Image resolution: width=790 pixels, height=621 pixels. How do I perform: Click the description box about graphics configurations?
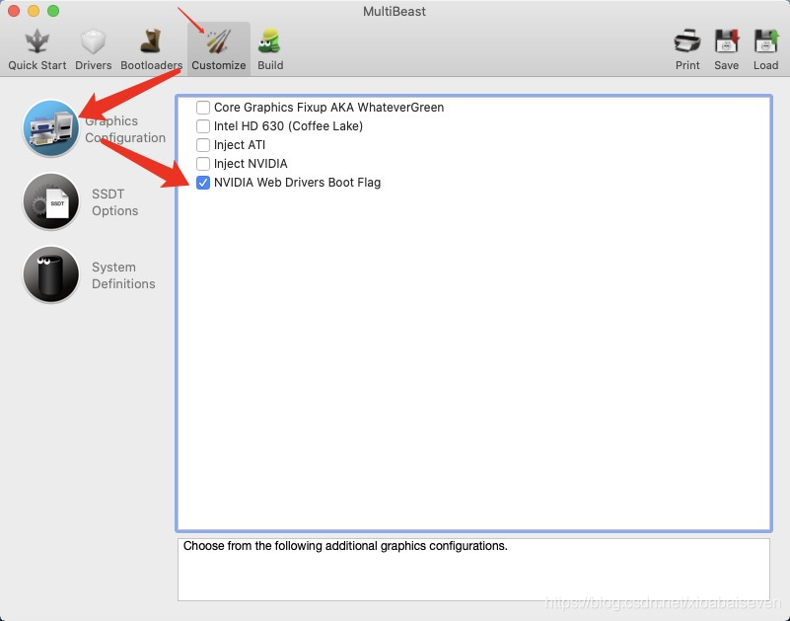coord(473,569)
